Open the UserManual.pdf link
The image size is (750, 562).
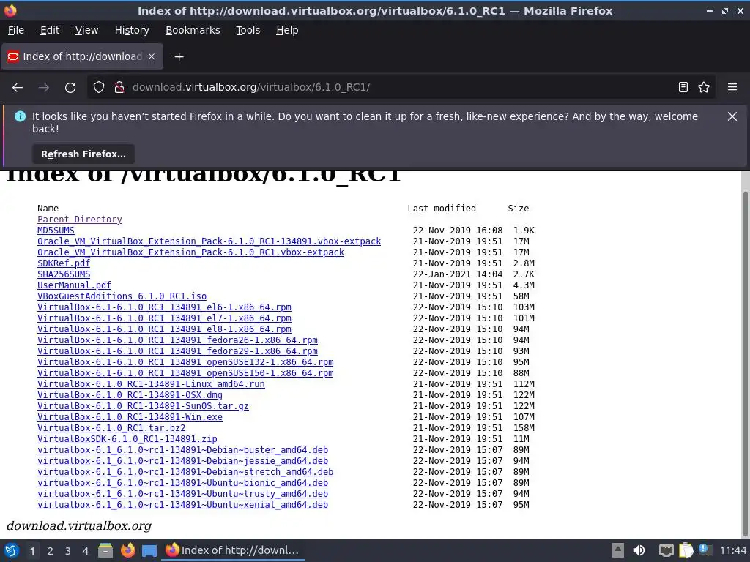tap(74, 285)
